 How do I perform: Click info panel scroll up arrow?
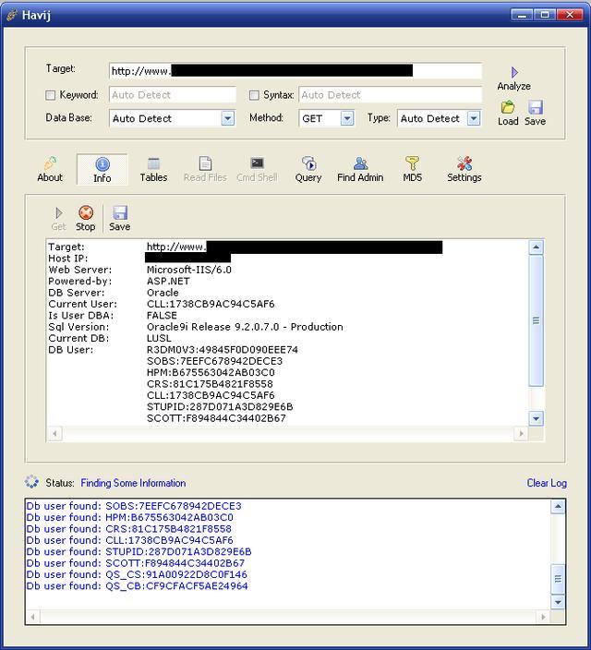tap(537, 247)
